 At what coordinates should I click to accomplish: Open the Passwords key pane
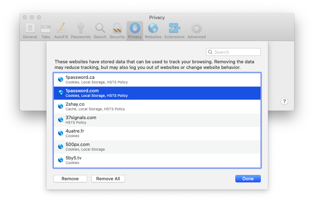tap(81, 31)
